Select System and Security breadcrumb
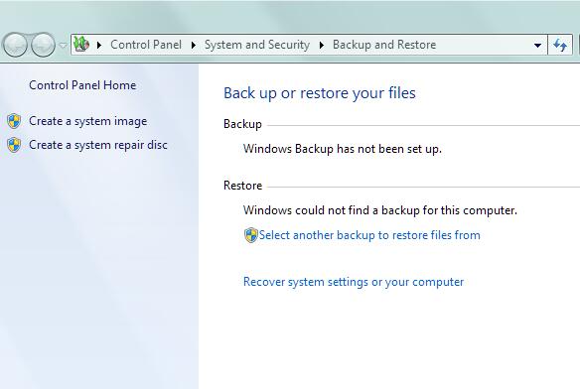580x389 pixels. coord(257,45)
